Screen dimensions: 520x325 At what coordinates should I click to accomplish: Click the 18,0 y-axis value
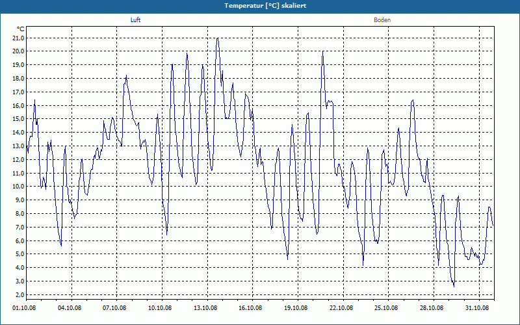tap(19, 78)
